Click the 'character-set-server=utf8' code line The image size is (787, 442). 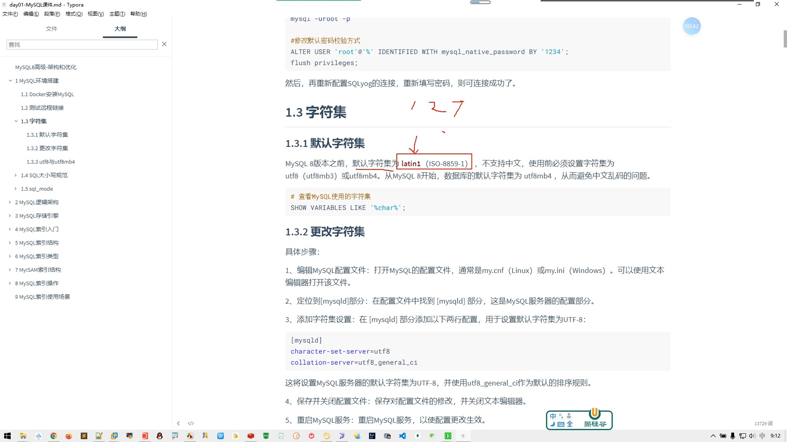(x=340, y=351)
